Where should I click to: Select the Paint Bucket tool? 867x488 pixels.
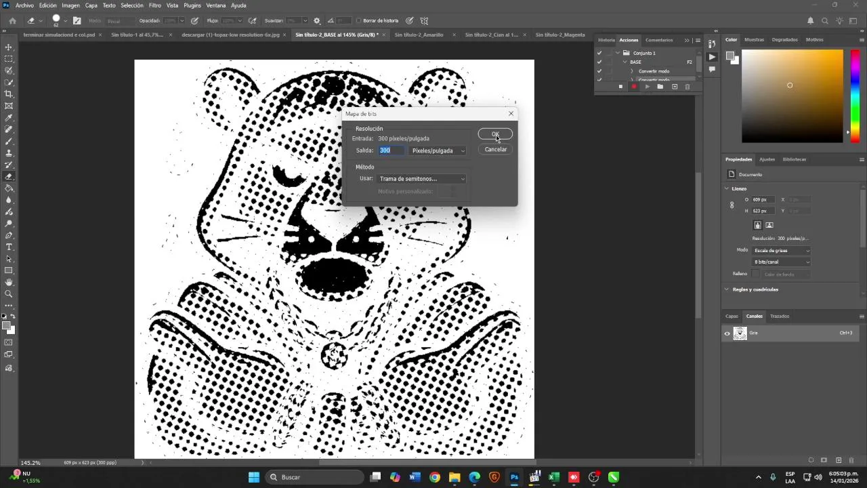coord(9,188)
